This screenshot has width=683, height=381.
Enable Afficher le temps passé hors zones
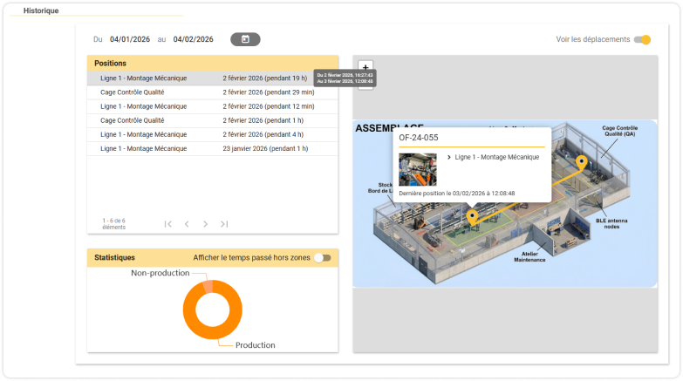(323, 258)
